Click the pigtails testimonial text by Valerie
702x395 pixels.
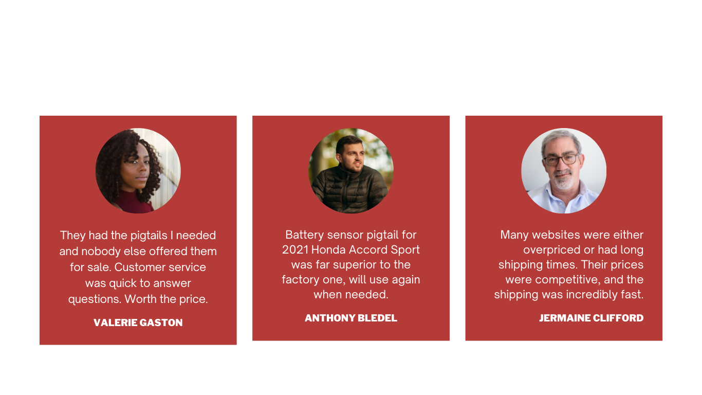[x=138, y=267]
